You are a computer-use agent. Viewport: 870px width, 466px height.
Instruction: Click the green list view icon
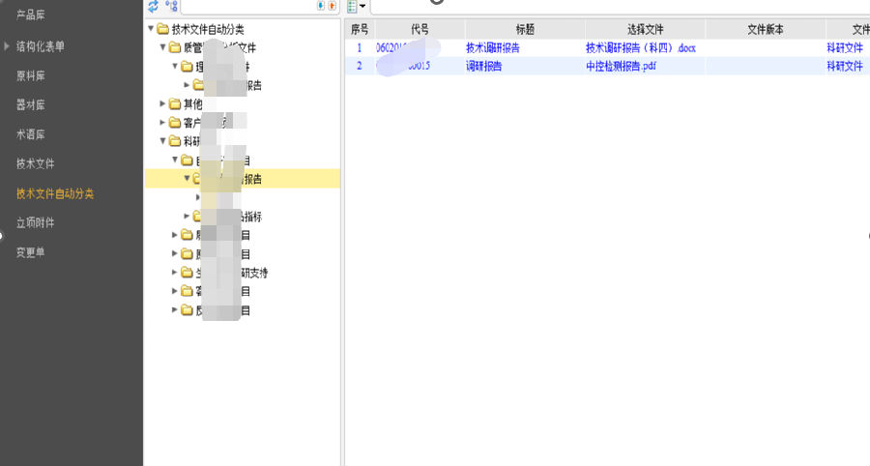pos(352,6)
